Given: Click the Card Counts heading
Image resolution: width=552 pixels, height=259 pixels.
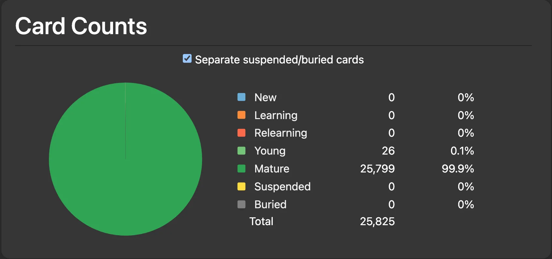Looking at the screenshot, I should [81, 26].
